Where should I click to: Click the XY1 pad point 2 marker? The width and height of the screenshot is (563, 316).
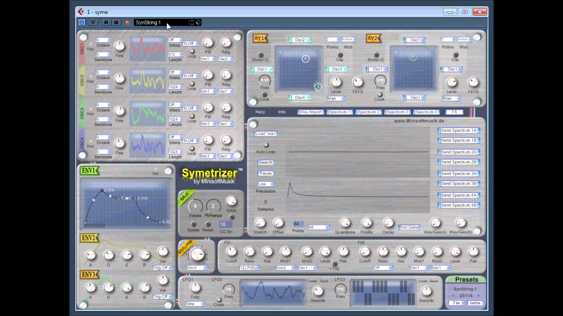(305, 58)
